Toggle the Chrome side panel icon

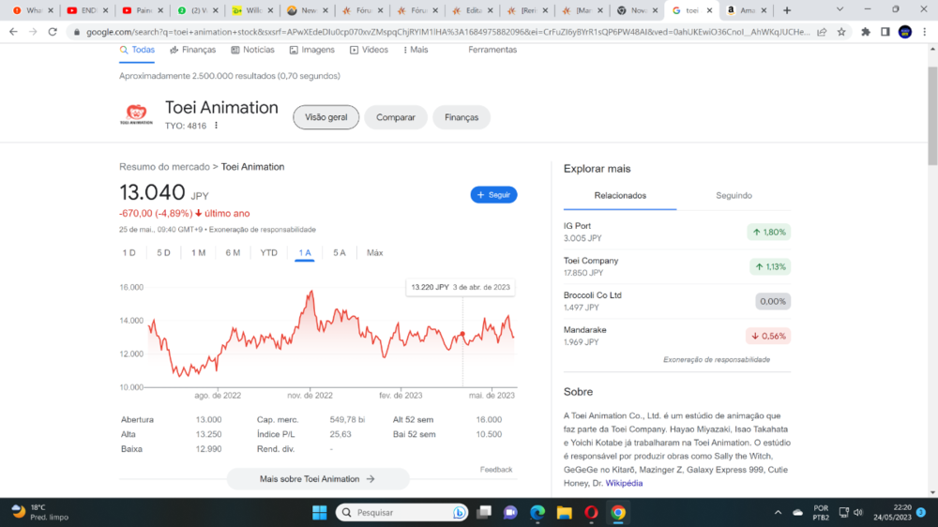885,32
